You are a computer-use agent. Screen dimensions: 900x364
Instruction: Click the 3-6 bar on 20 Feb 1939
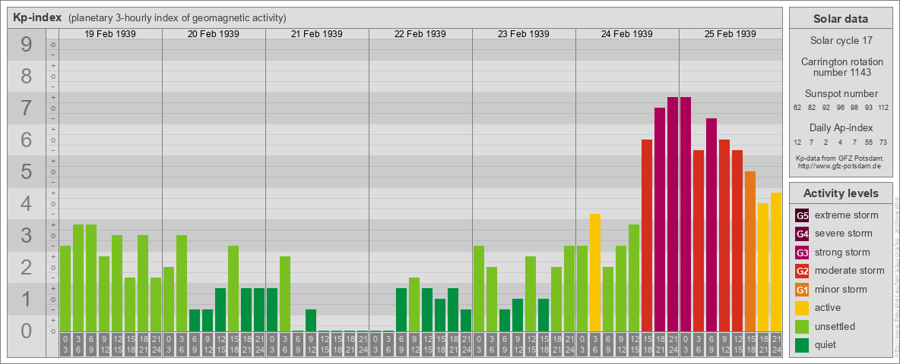click(x=182, y=284)
